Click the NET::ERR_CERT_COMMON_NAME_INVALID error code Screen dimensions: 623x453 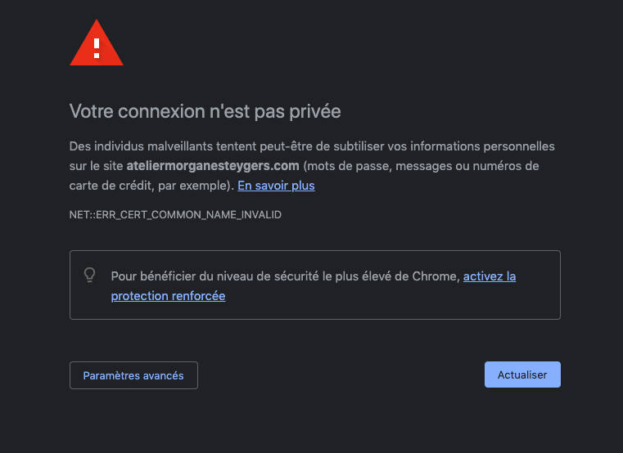(x=175, y=214)
